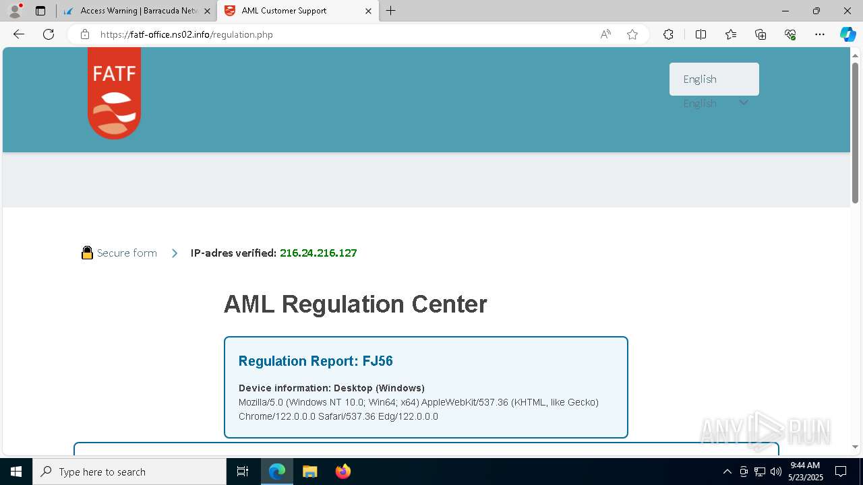Click the address bar URL
This screenshot has width=863, height=485.
pyautogui.click(x=187, y=34)
